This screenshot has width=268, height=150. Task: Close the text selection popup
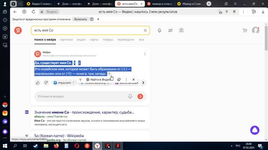coord(134,80)
